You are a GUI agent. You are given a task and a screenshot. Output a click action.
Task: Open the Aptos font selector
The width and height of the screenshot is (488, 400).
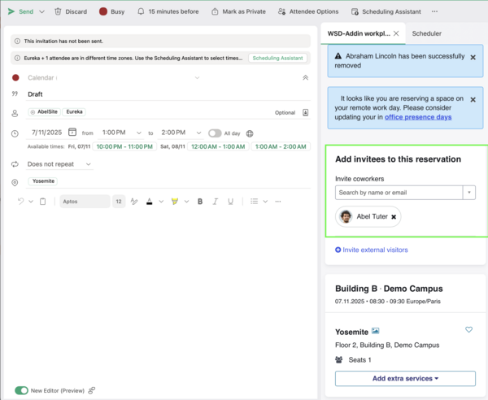85,202
